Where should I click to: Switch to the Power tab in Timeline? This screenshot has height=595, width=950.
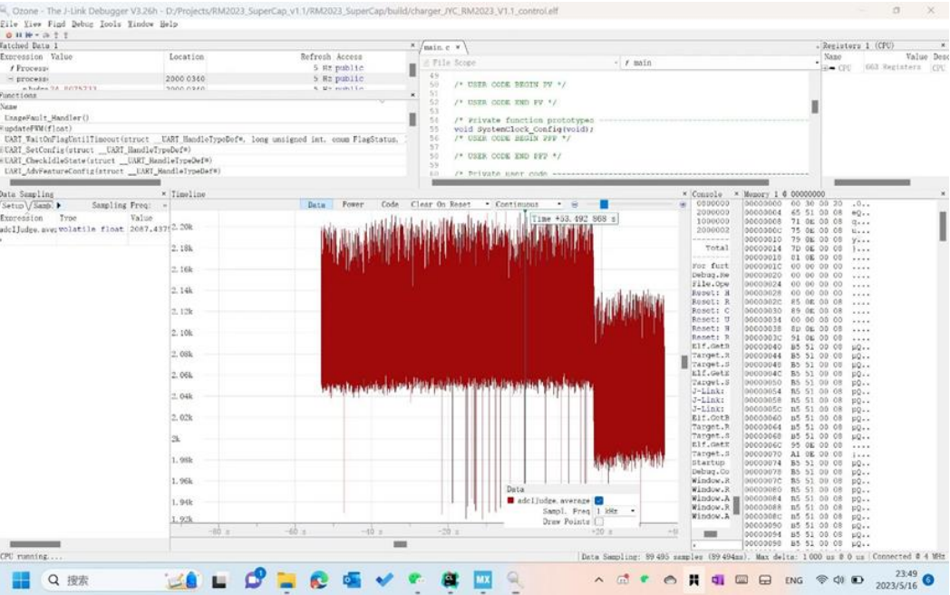pyautogui.click(x=353, y=205)
